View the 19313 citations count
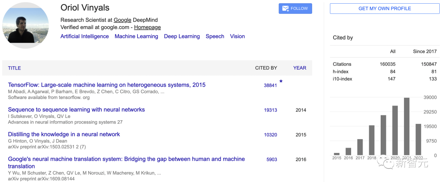 coord(270,110)
